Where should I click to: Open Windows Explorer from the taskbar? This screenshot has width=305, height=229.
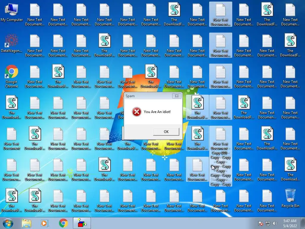coord(27,223)
